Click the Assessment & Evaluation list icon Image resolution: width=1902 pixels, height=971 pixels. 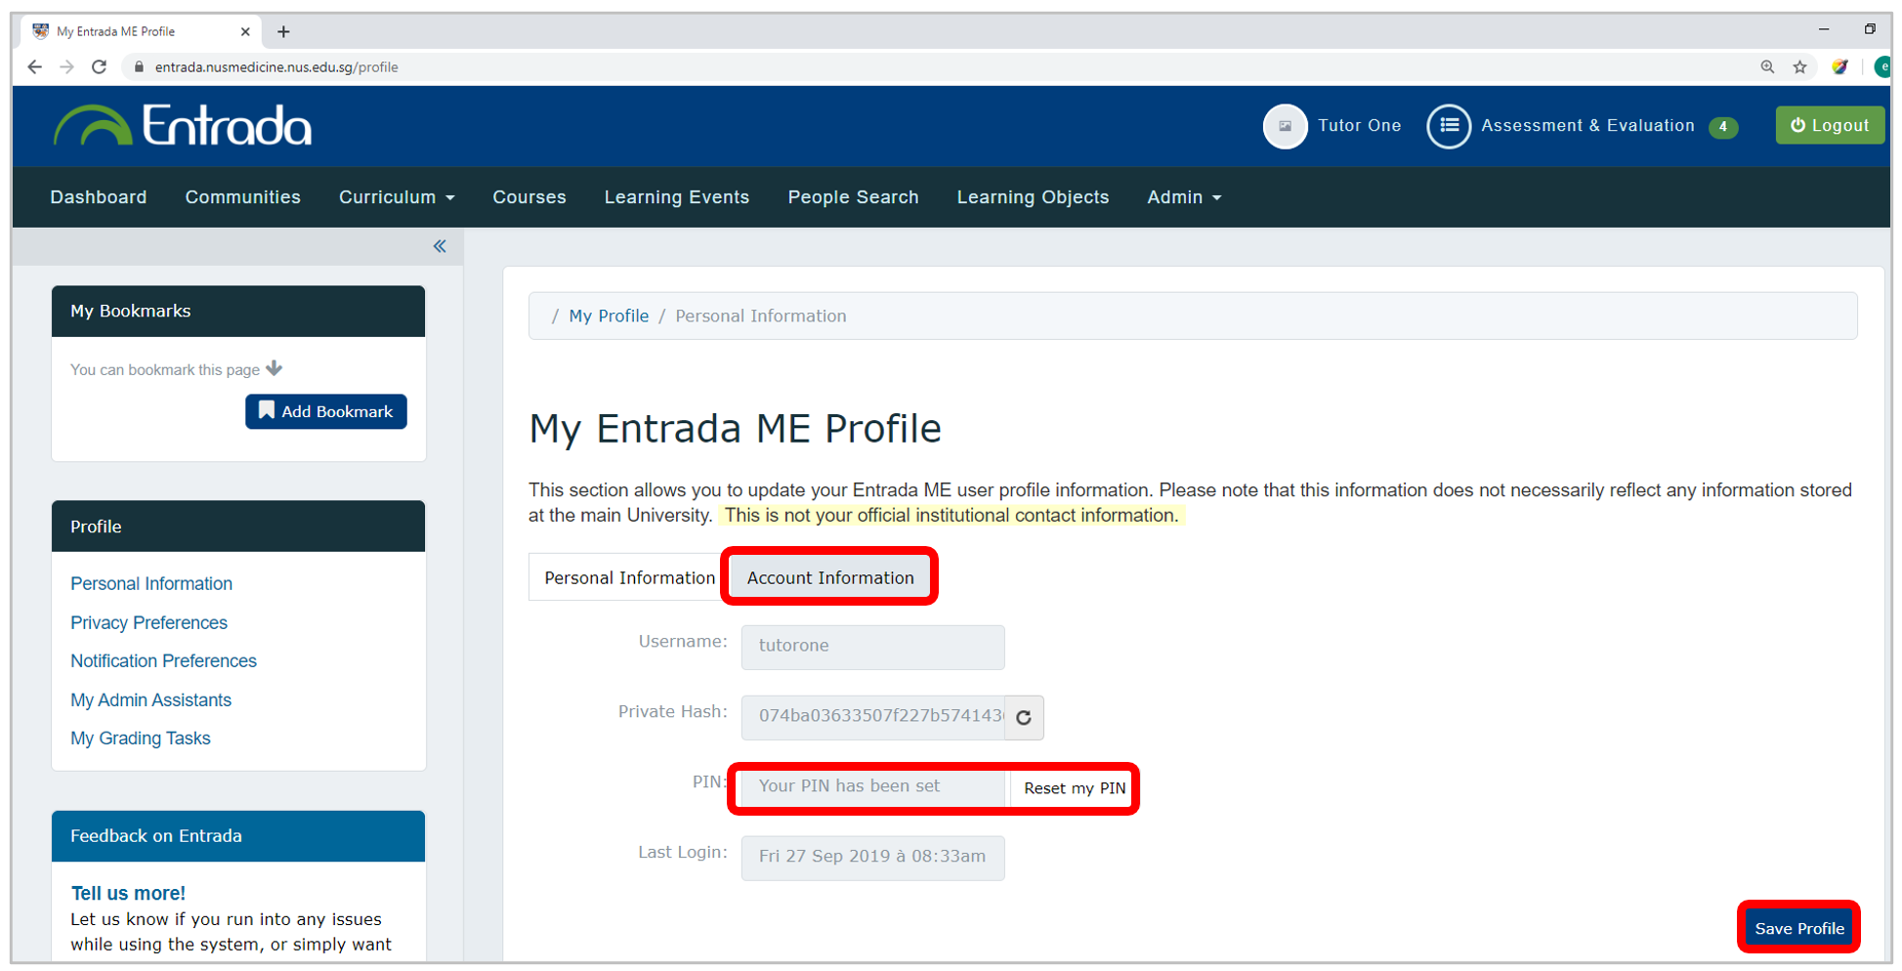coord(1449,126)
